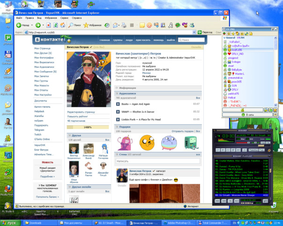Open the Справка menu

pyautogui.click(x=77, y=18)
